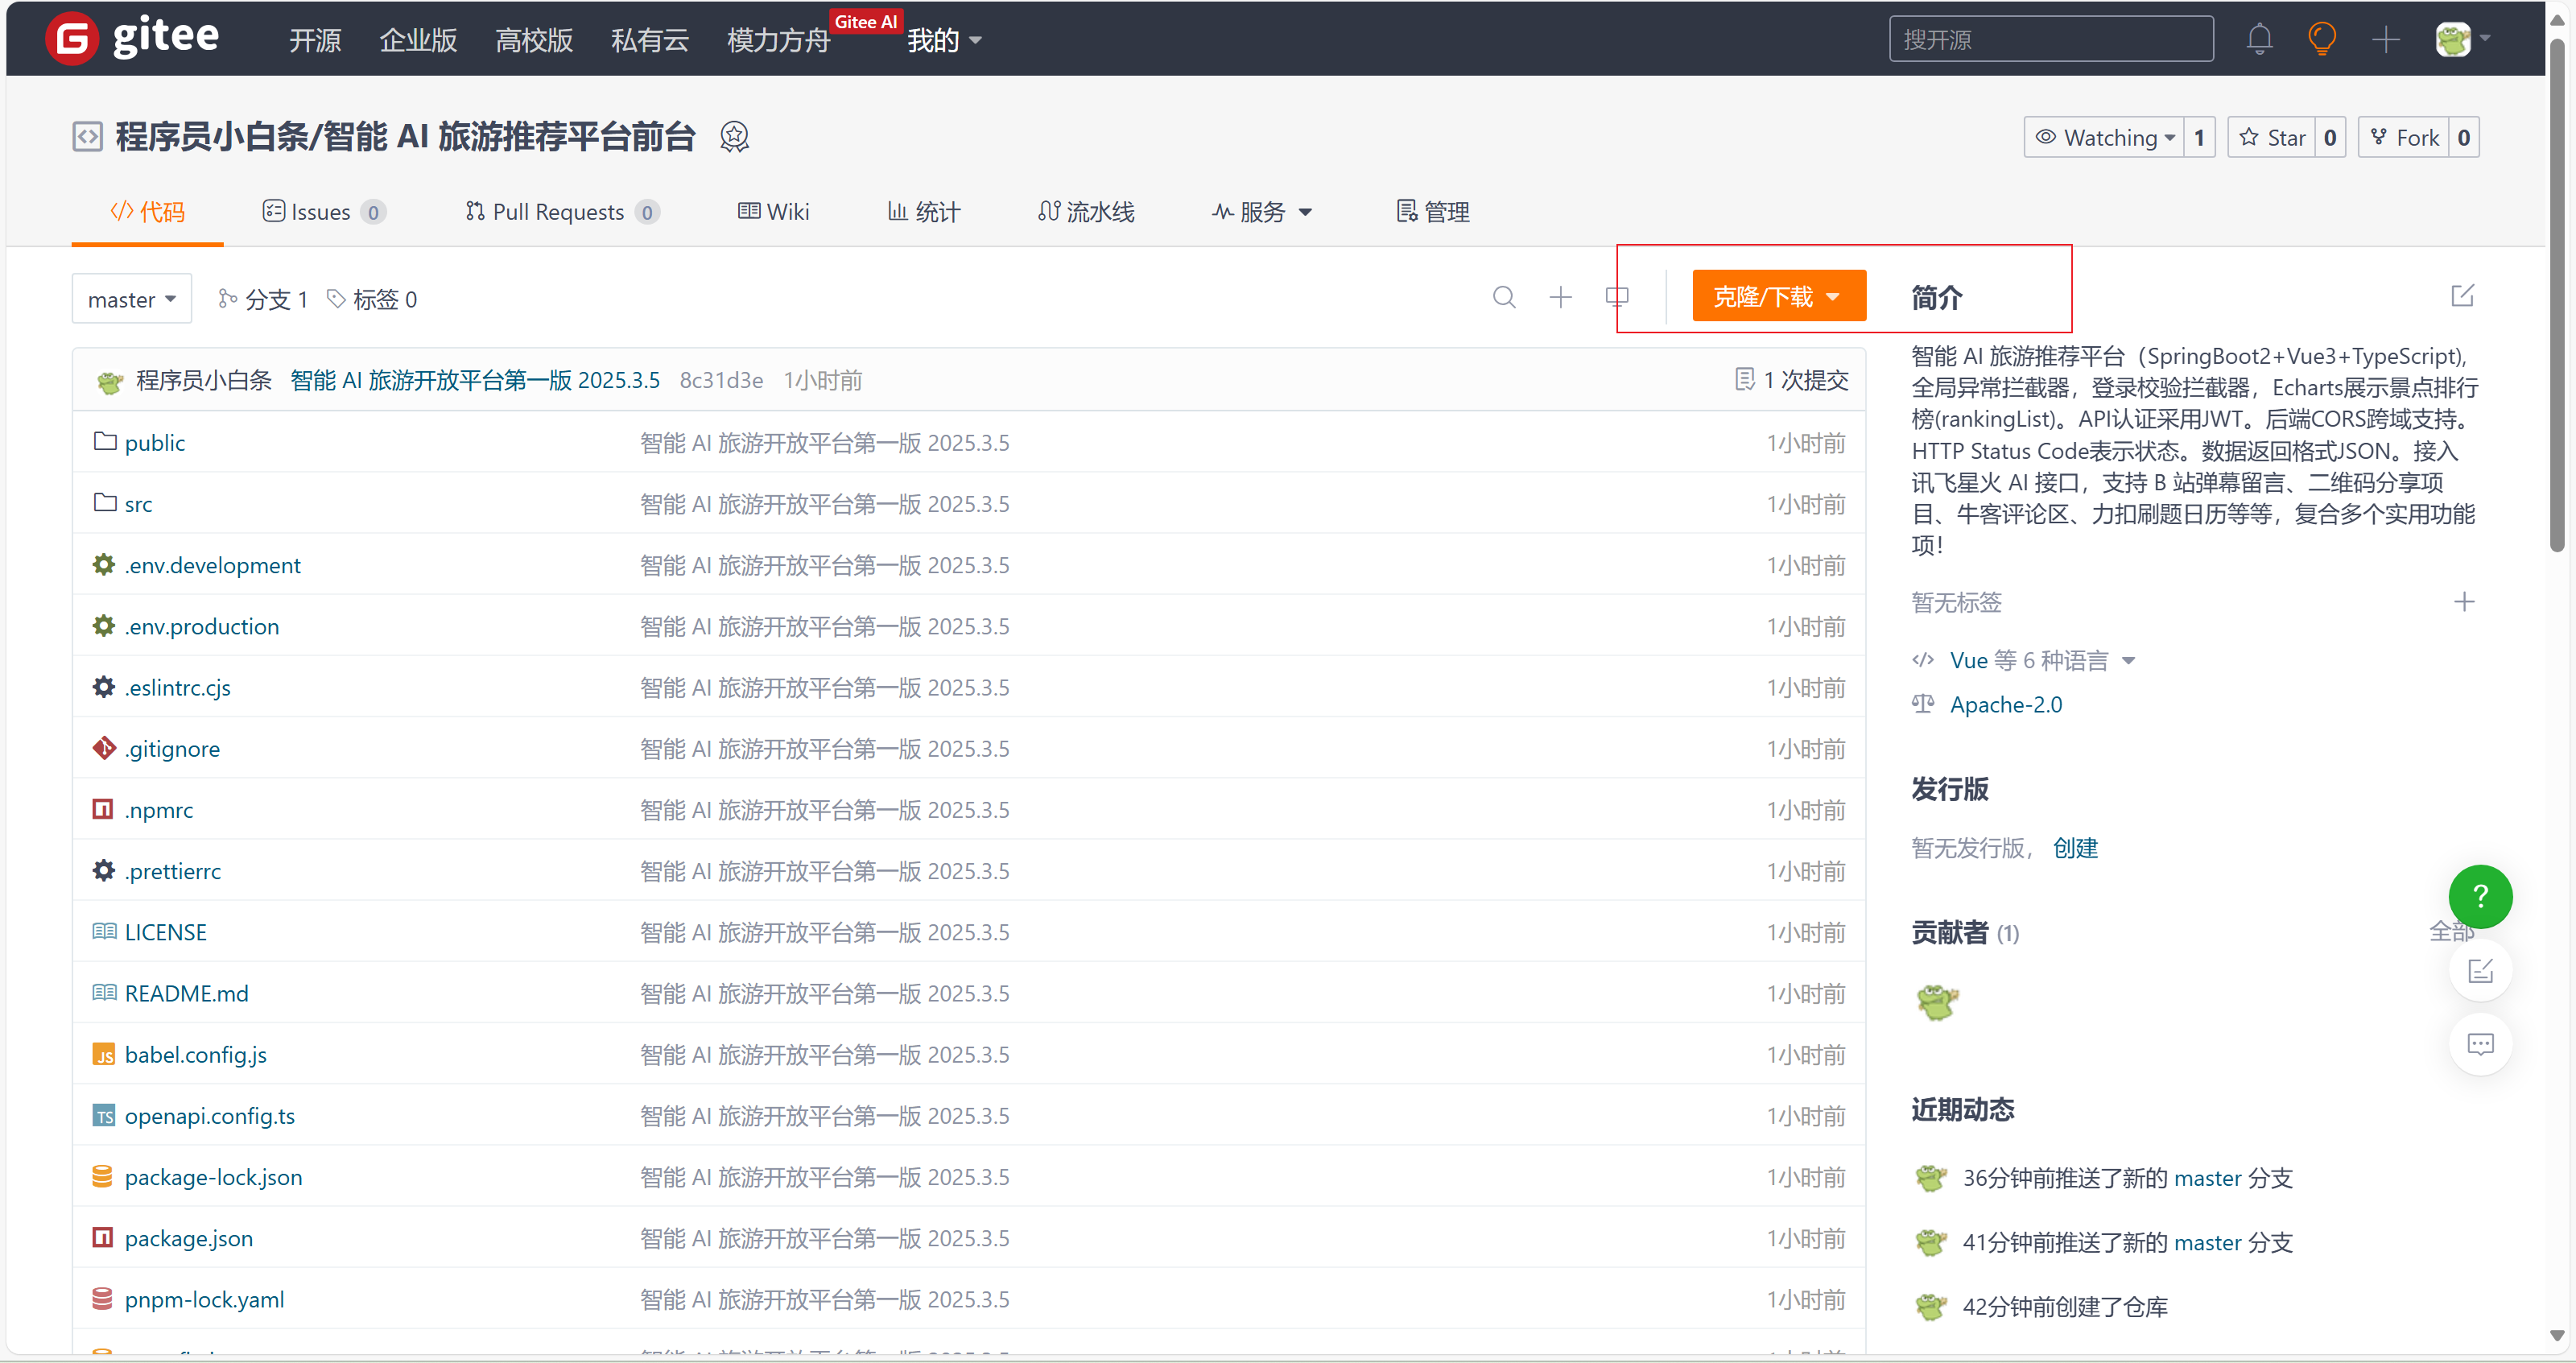Click the Web IDE monitor icon

pos(1616,297)
